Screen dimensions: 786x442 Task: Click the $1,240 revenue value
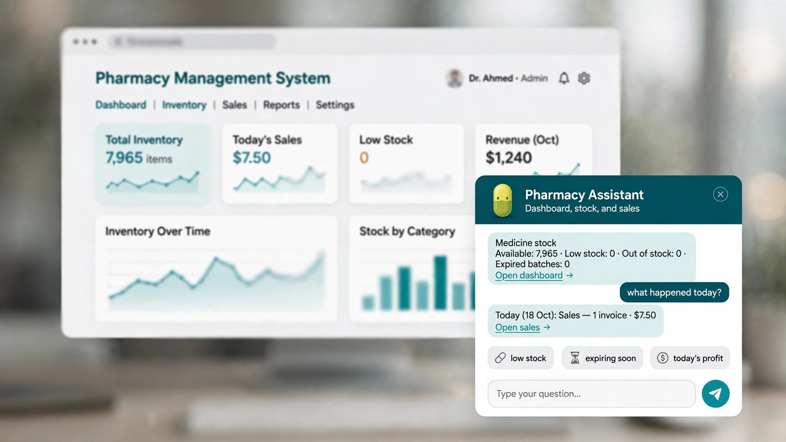[x=509, y=158]
